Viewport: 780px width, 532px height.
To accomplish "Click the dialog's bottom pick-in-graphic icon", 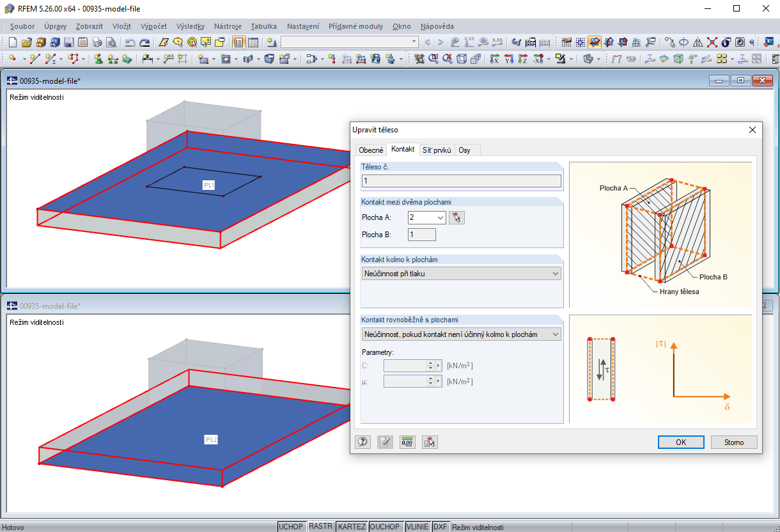I will click(x=430, y=441).
